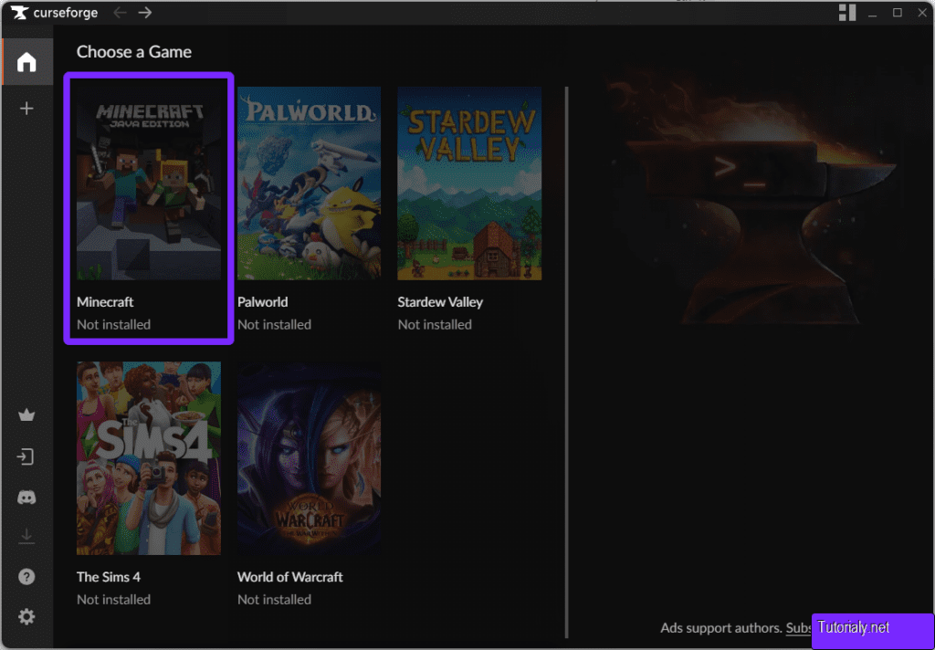Click Not installed under World of Warcraft
Viewport: 935px width, 650px height.
pos(274,599)
